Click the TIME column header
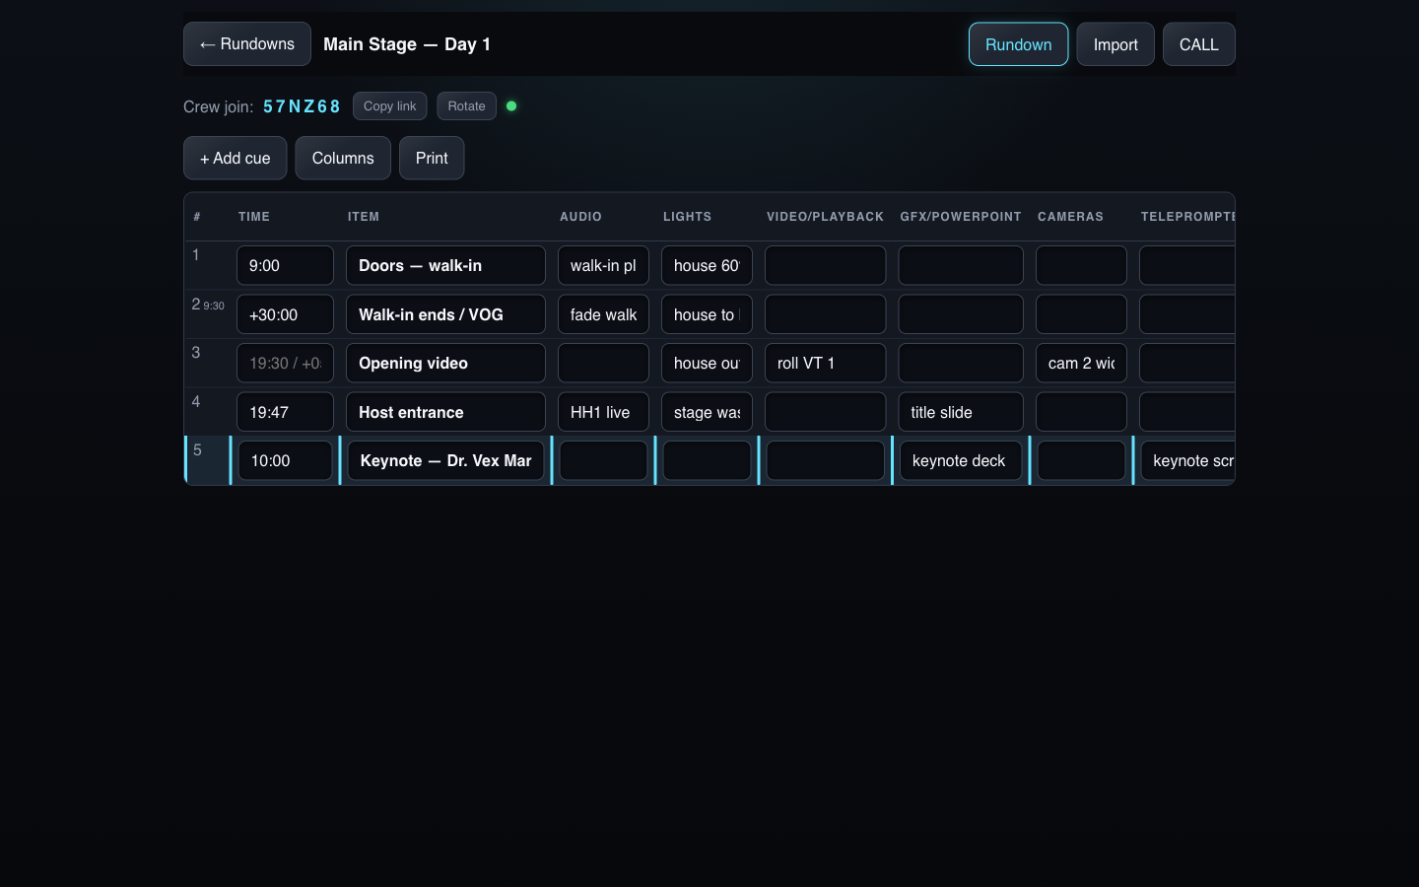The height and width of the screenshot is (887, 1419). coord(254,217)
